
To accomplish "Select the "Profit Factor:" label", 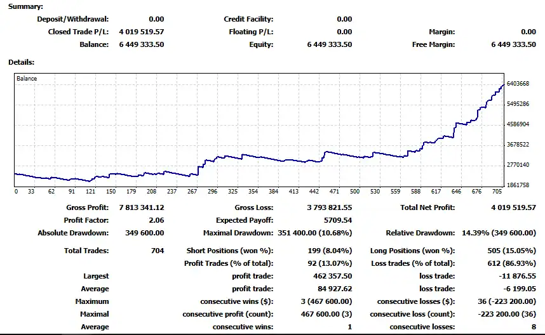I will click(x=86, y=220).
